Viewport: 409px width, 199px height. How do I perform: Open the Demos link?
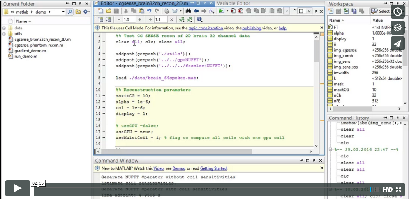179,168
